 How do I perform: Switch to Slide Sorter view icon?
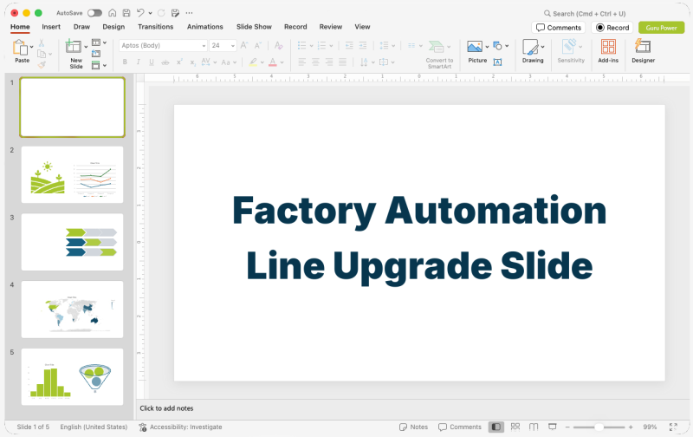click(515, 427)
